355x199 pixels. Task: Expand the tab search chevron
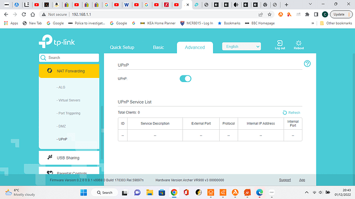pyautogui.click(x=310, y=4)
